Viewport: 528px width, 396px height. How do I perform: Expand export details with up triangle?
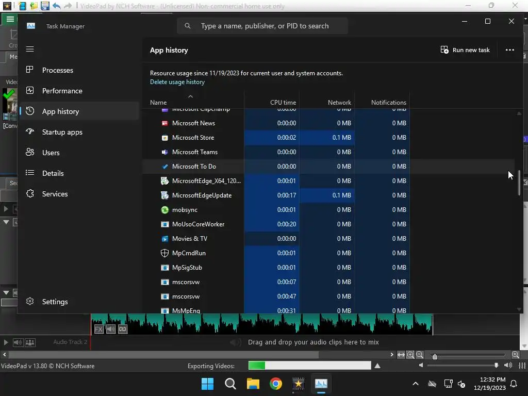point(377,366)
